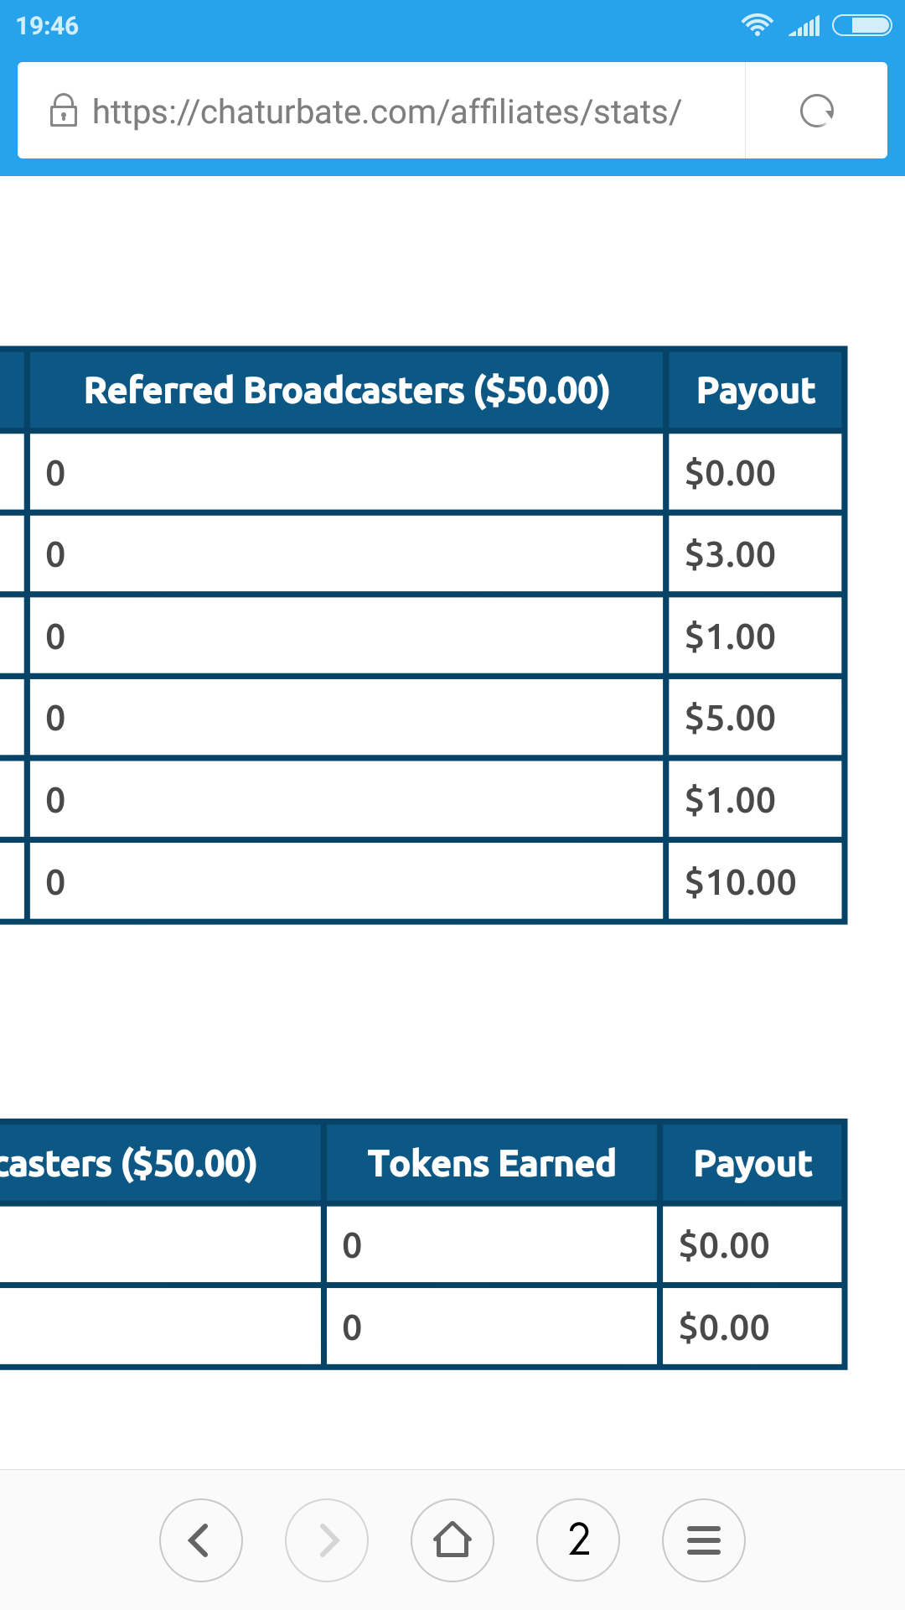Click the $3.00 payout cell
The height and width of the screenshot is (1610, 905).
(754, 554)
